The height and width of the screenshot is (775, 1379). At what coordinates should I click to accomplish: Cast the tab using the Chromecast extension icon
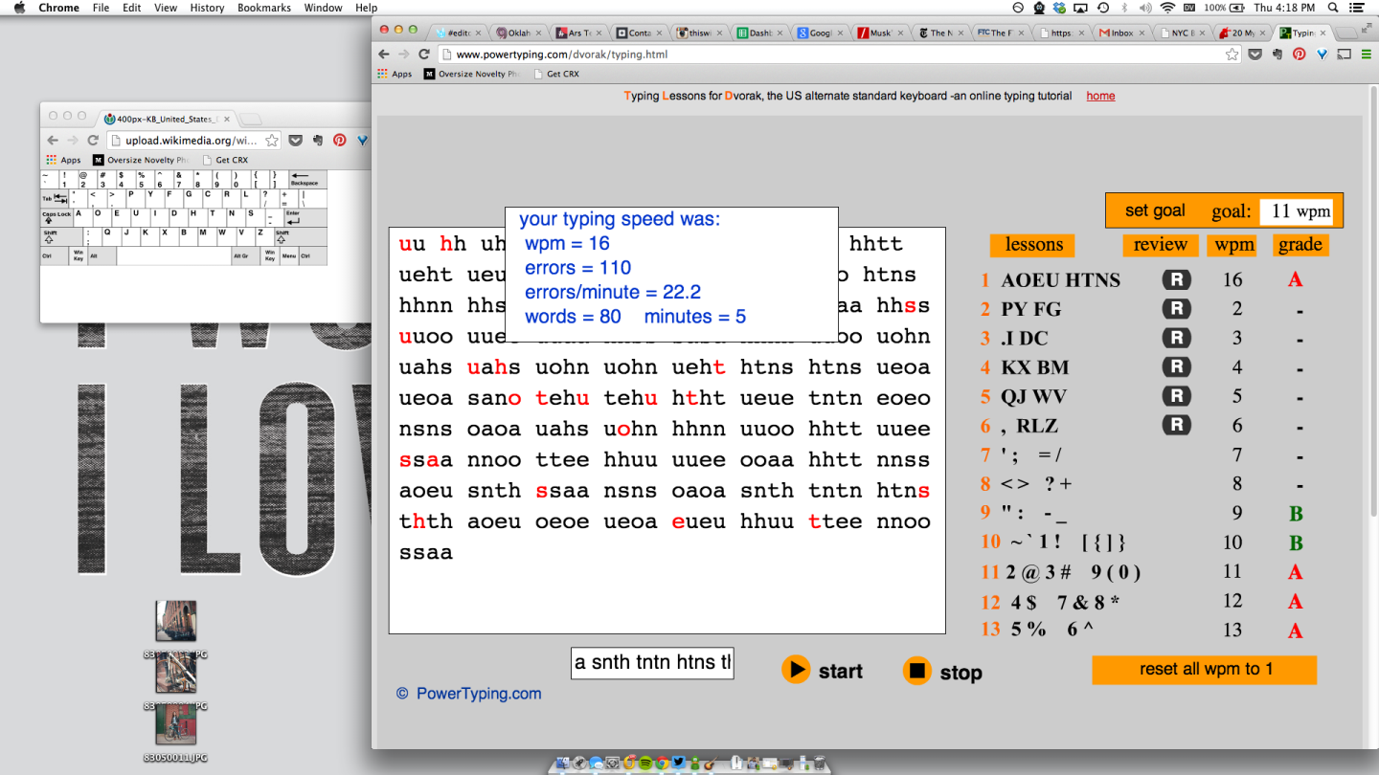pos(1342,55)
